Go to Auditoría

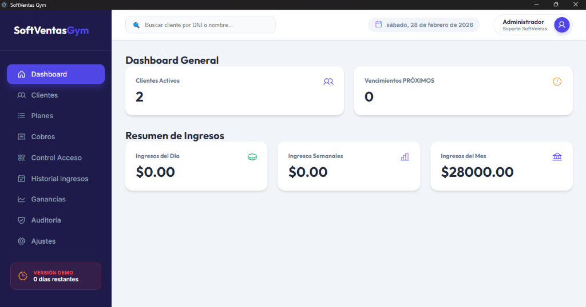[56, 220]
